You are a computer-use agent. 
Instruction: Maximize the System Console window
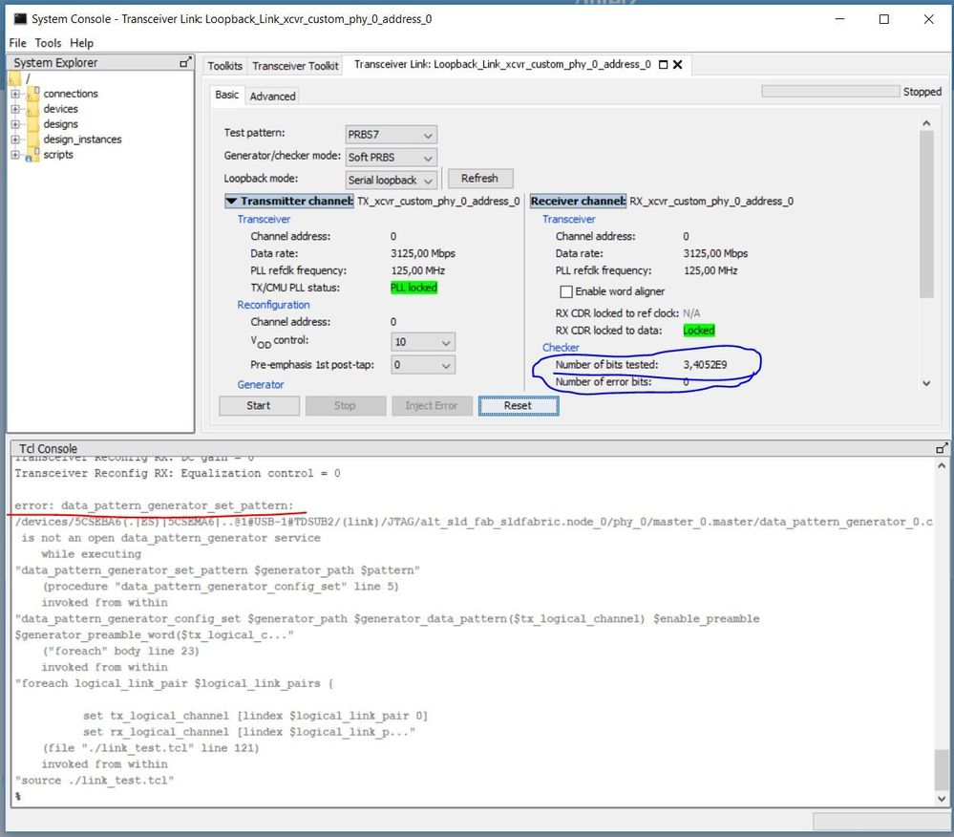[884, 19]
